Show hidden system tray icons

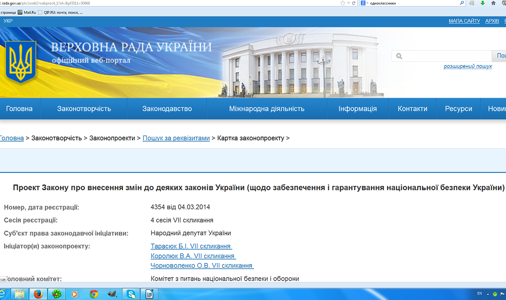click(488, 293)
